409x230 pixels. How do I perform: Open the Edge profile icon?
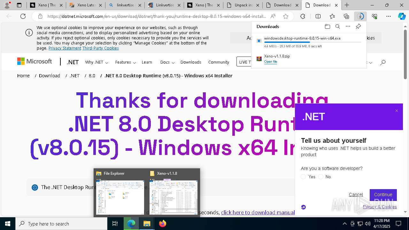7,5
